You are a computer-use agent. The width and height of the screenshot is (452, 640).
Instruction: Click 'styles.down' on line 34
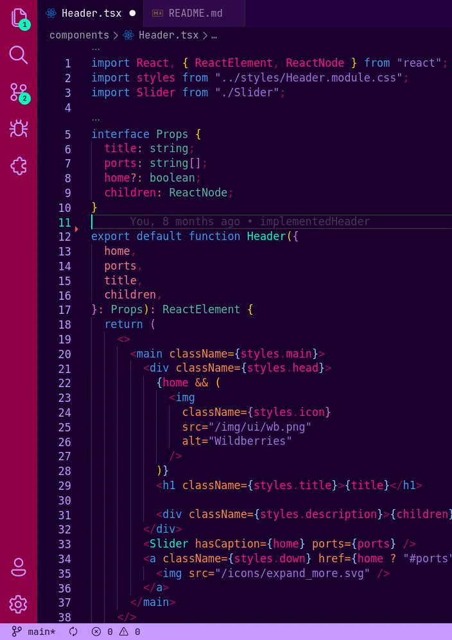270,558
